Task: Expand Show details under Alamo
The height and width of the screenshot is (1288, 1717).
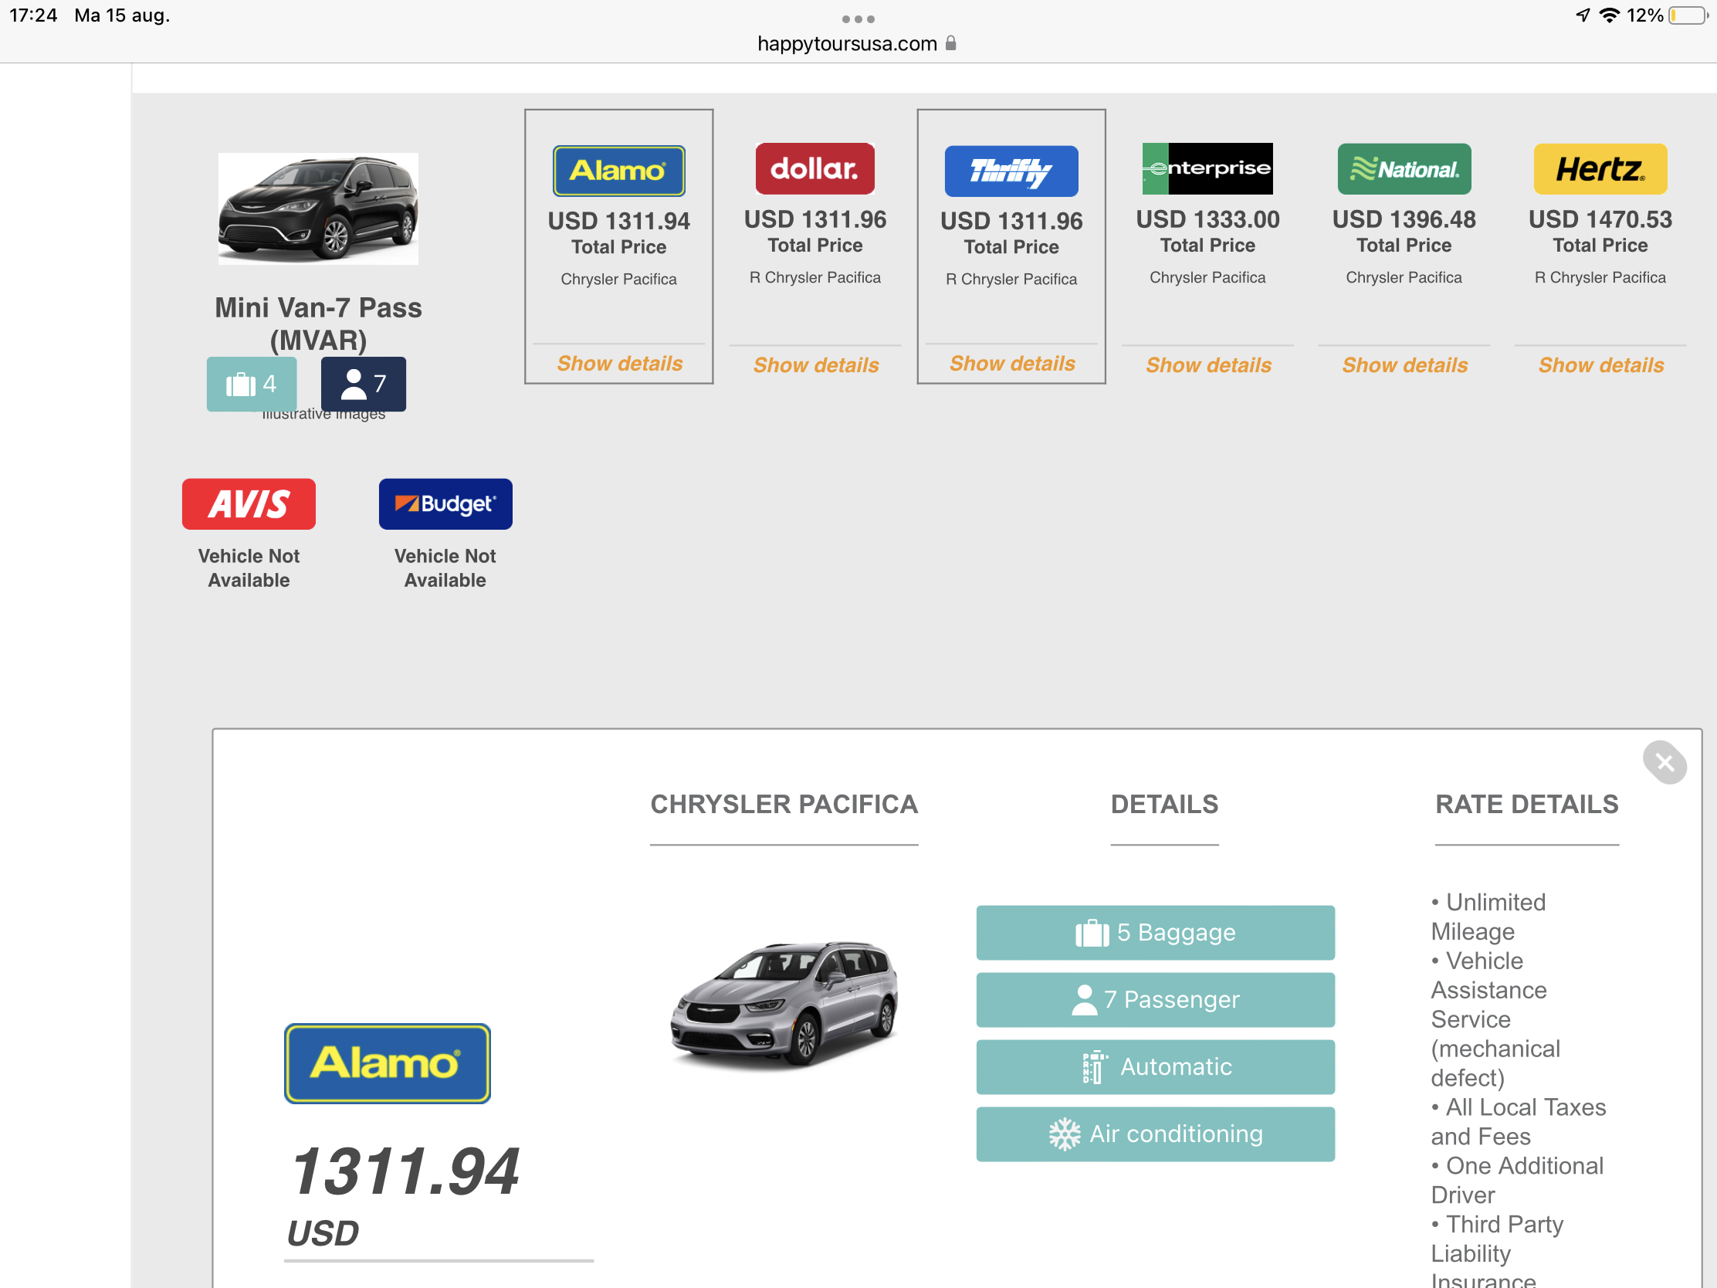Action: coord(619,364)
